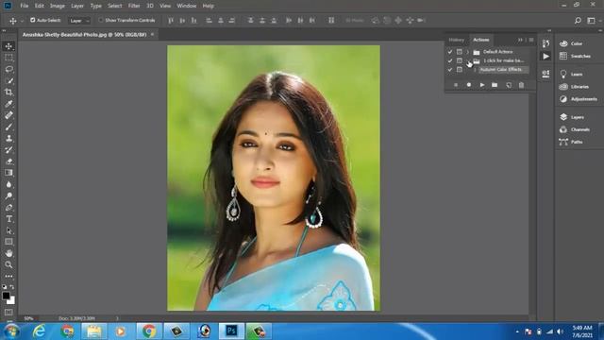Swap foreground and background colors
This screenshot has height=340, width=604.
point(12,287)
